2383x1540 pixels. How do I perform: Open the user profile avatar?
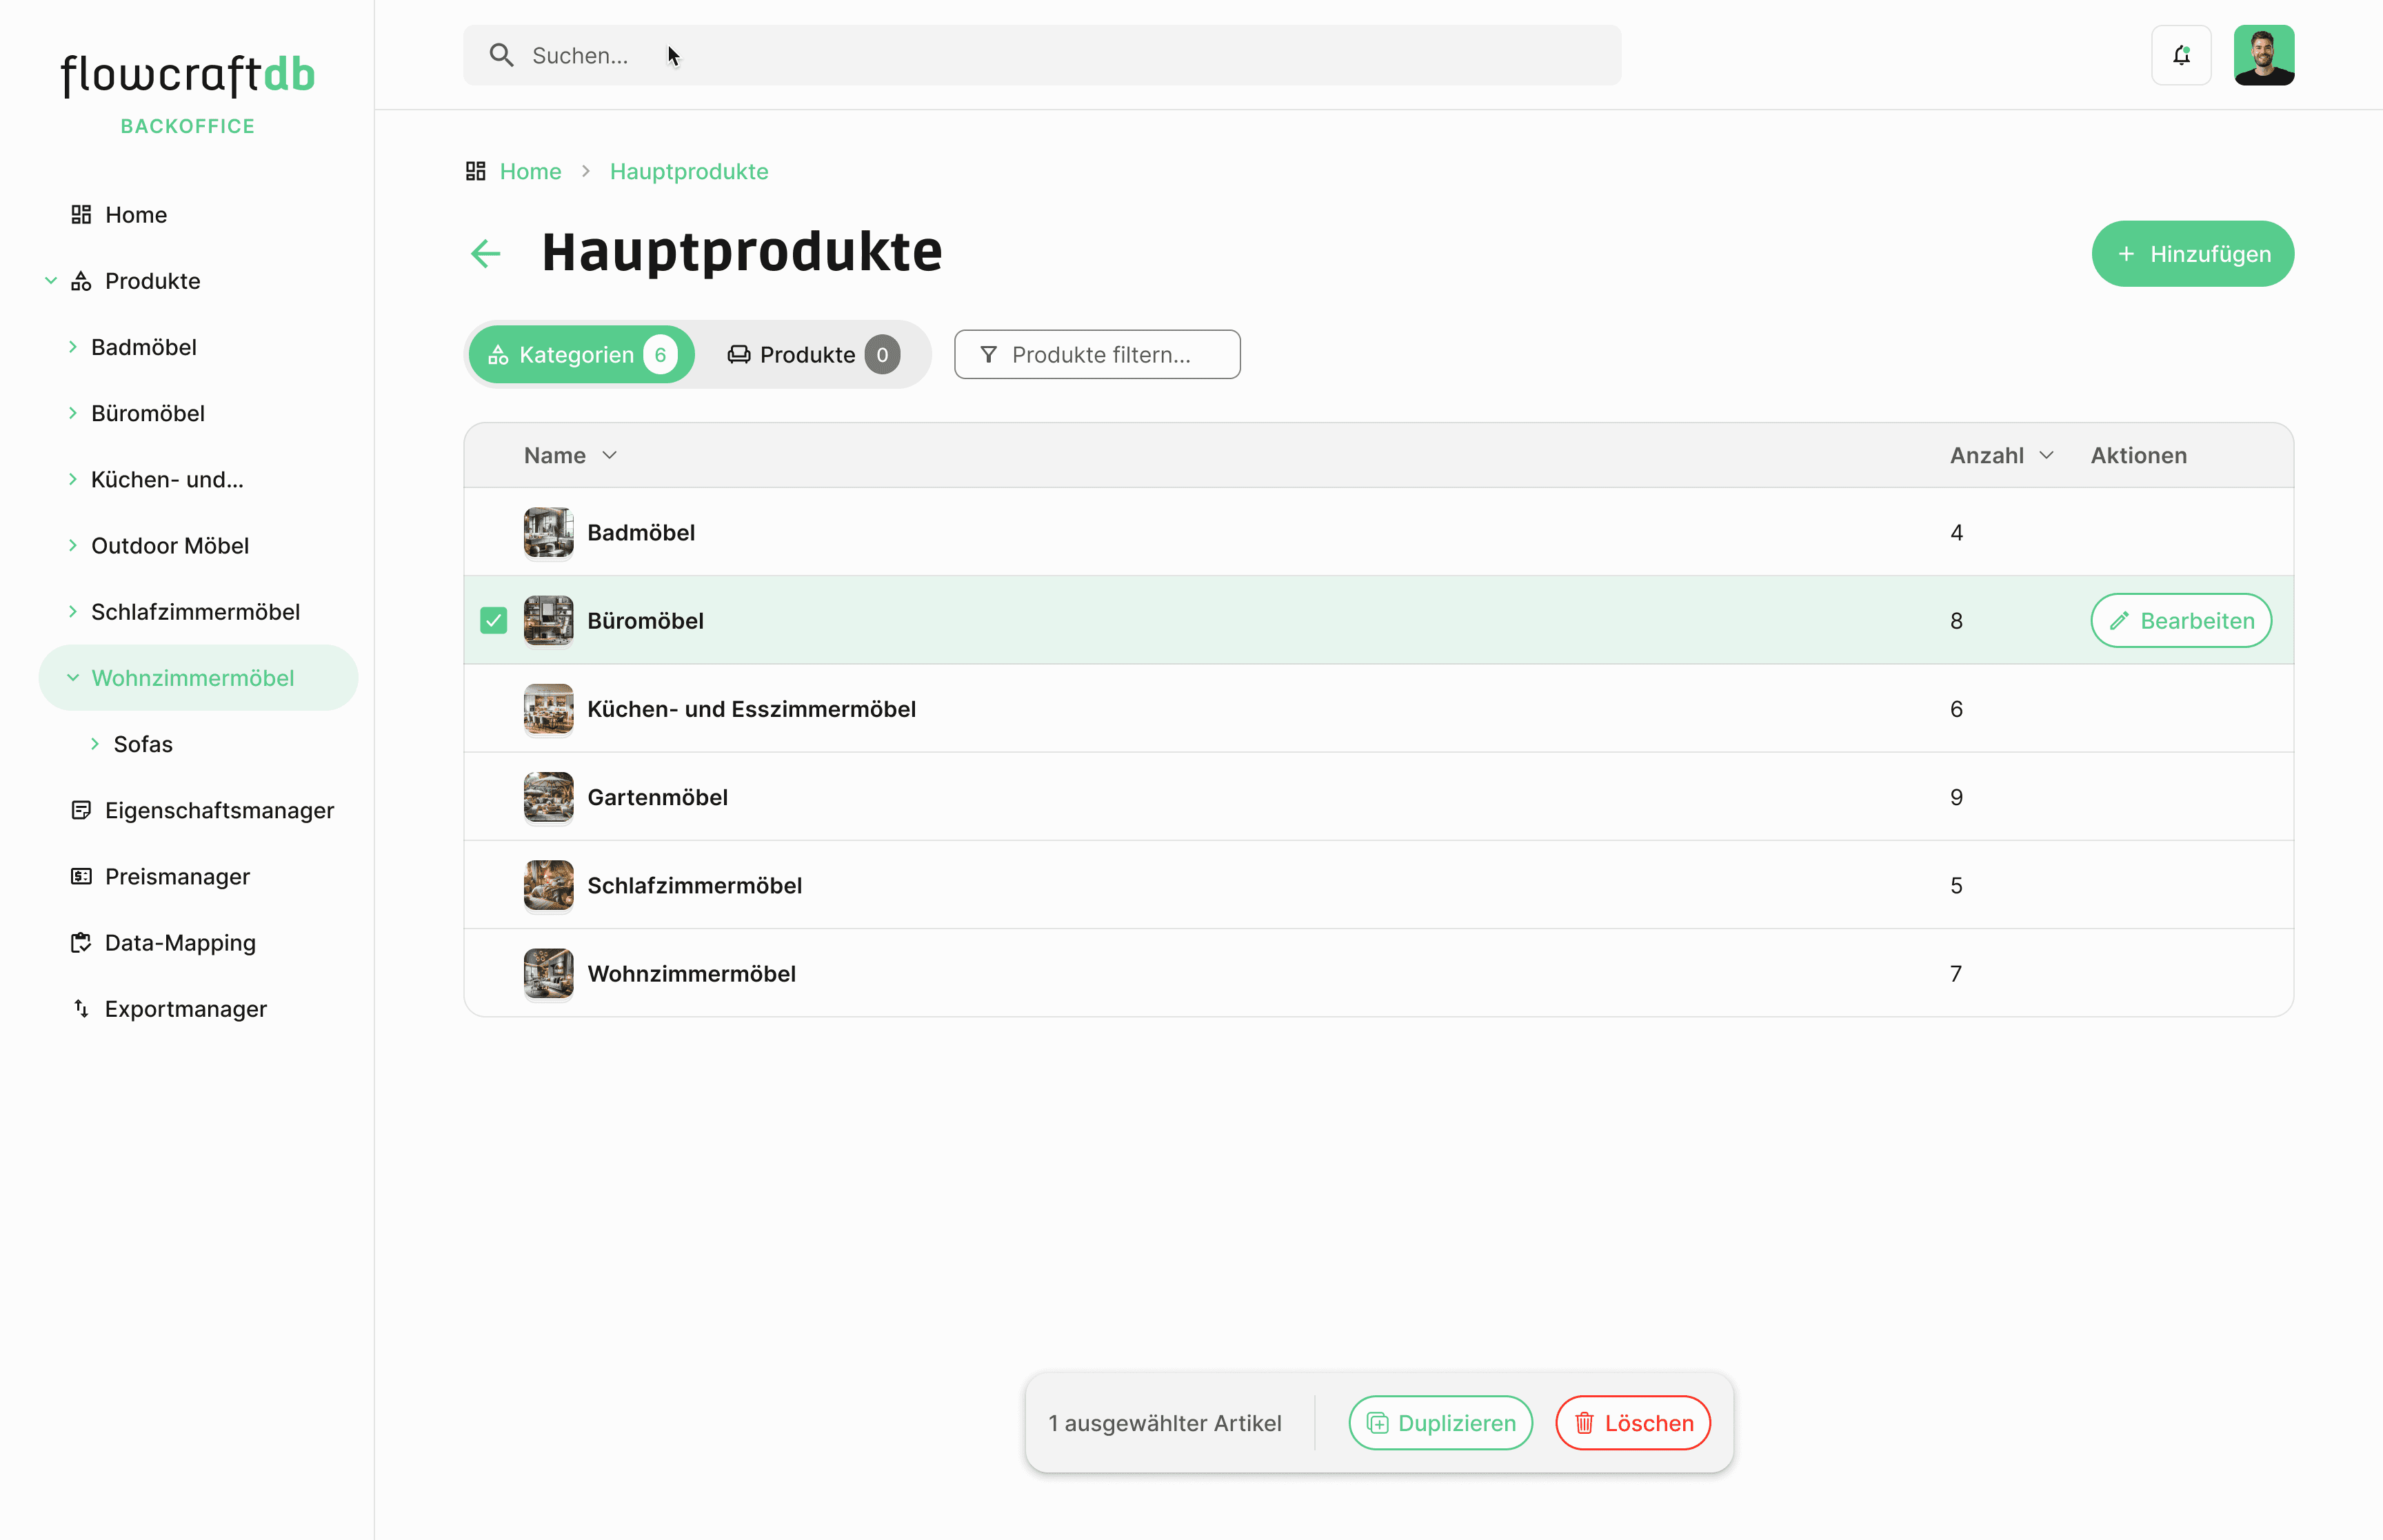[x=2263, y=55]
